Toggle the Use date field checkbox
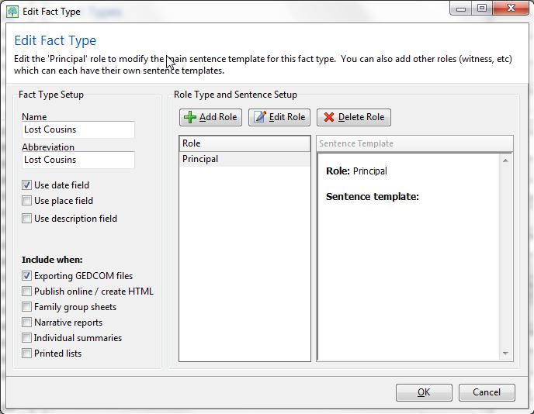The width and height of the screenshot is (534, 414). [26, 185]
